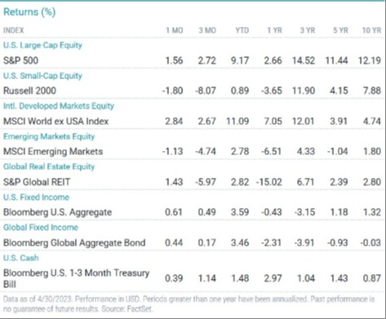The height and width of the screenshot is (319, 386).
Task: Select the S&P 500 row label
Action: pos(20,60)
